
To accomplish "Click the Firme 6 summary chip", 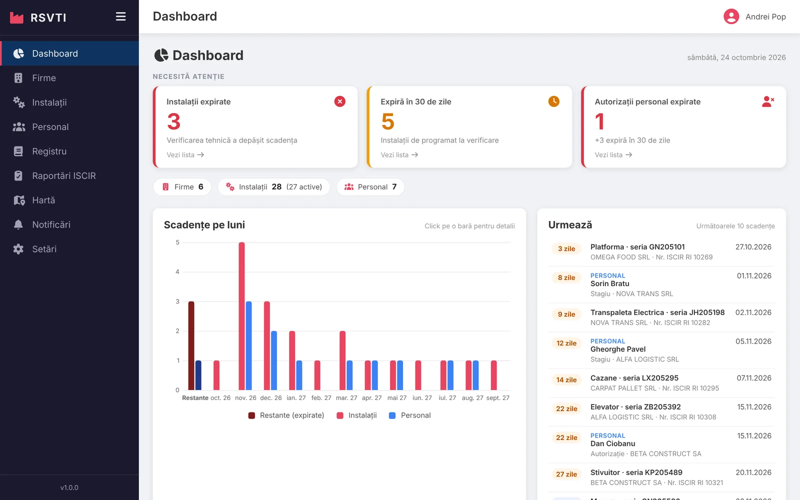I will tap(182, 187).
